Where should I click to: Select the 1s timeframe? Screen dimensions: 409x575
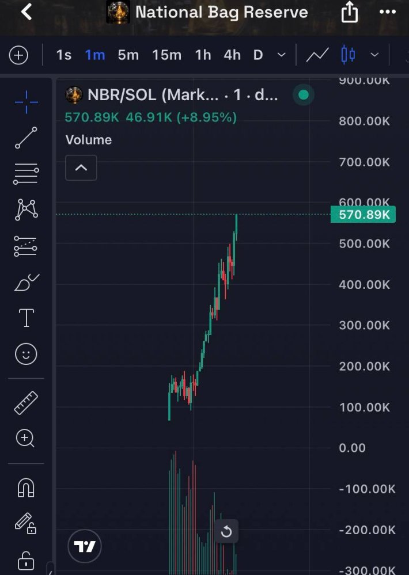[64, 55]
